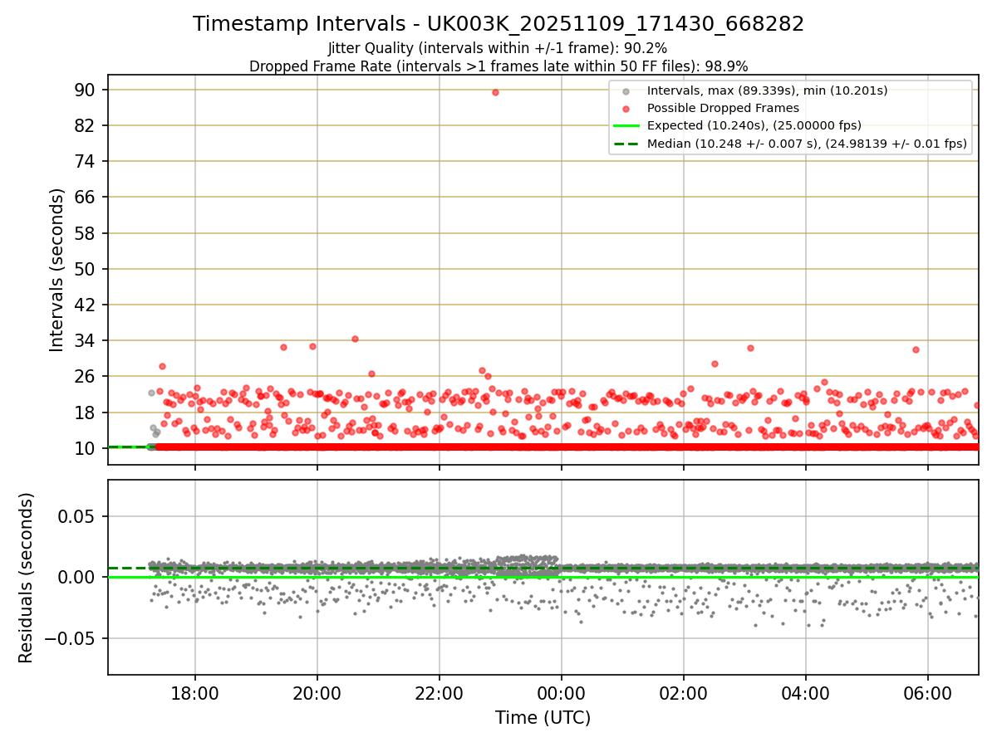Viewport: 997px width, 747px height.
Task: Click the 00:00 x-axis tick label
Action: [562, 692]
